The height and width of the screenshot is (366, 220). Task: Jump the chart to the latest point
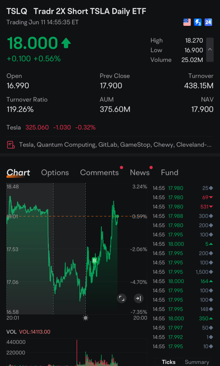[139, 298]
